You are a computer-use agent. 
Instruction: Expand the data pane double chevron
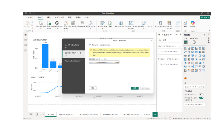209,35
